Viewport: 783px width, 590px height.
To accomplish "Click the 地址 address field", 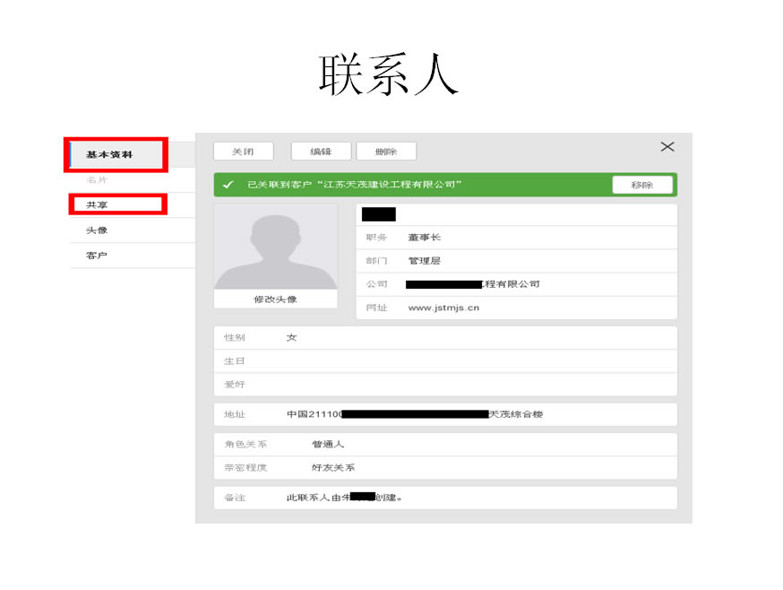I will coord(403,414).
